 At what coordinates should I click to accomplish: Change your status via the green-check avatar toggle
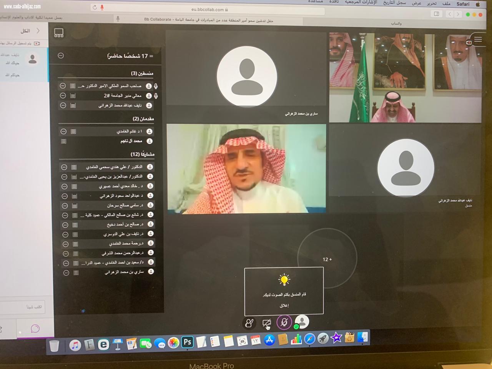(302, 322)
